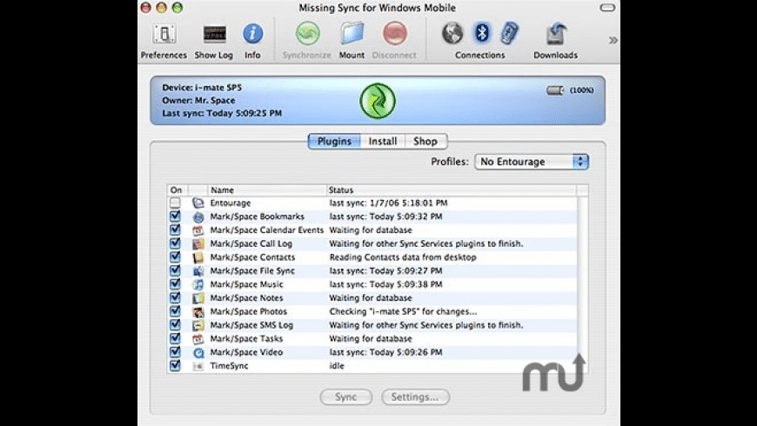
Task: Click the Mark/Space Music plugin icon
Action: (198, 284)
